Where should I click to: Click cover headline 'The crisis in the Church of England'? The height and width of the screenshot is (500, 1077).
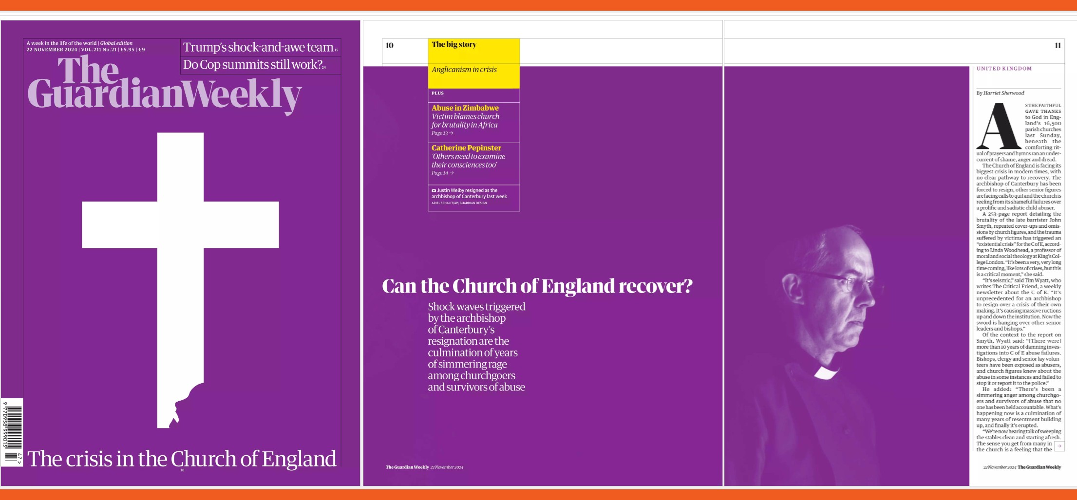[x=182, y=459]
